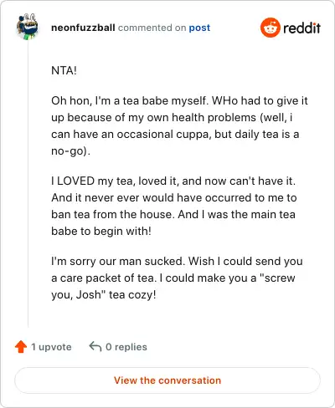Click the Reddit Snoo logo icon
Image resolution: width=335 pixels, height=408 pixels.
[x=270, y=28]
